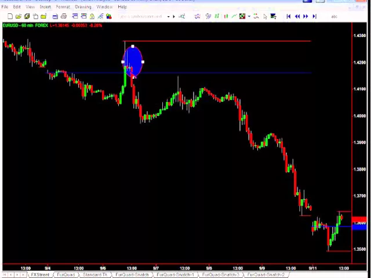
Task: Click the stacked workspaces icon
Action: [27, 16]
